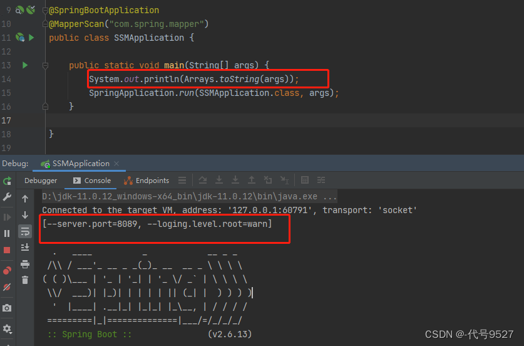Click the fold end marker on line 16
The height and width of the screenshot is (346, 524).
click(46, 107)
